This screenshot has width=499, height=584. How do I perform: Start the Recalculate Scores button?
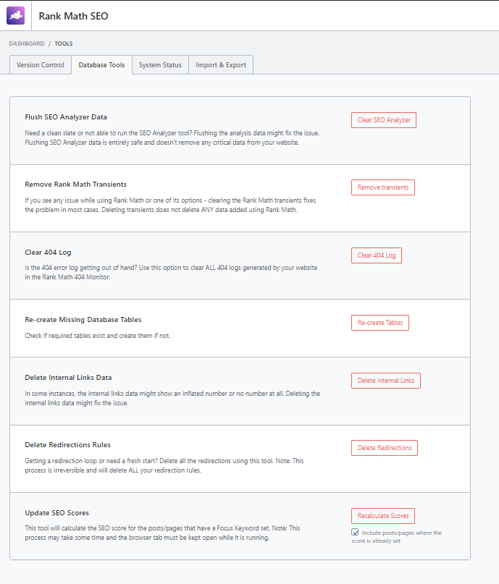(383, 516)
